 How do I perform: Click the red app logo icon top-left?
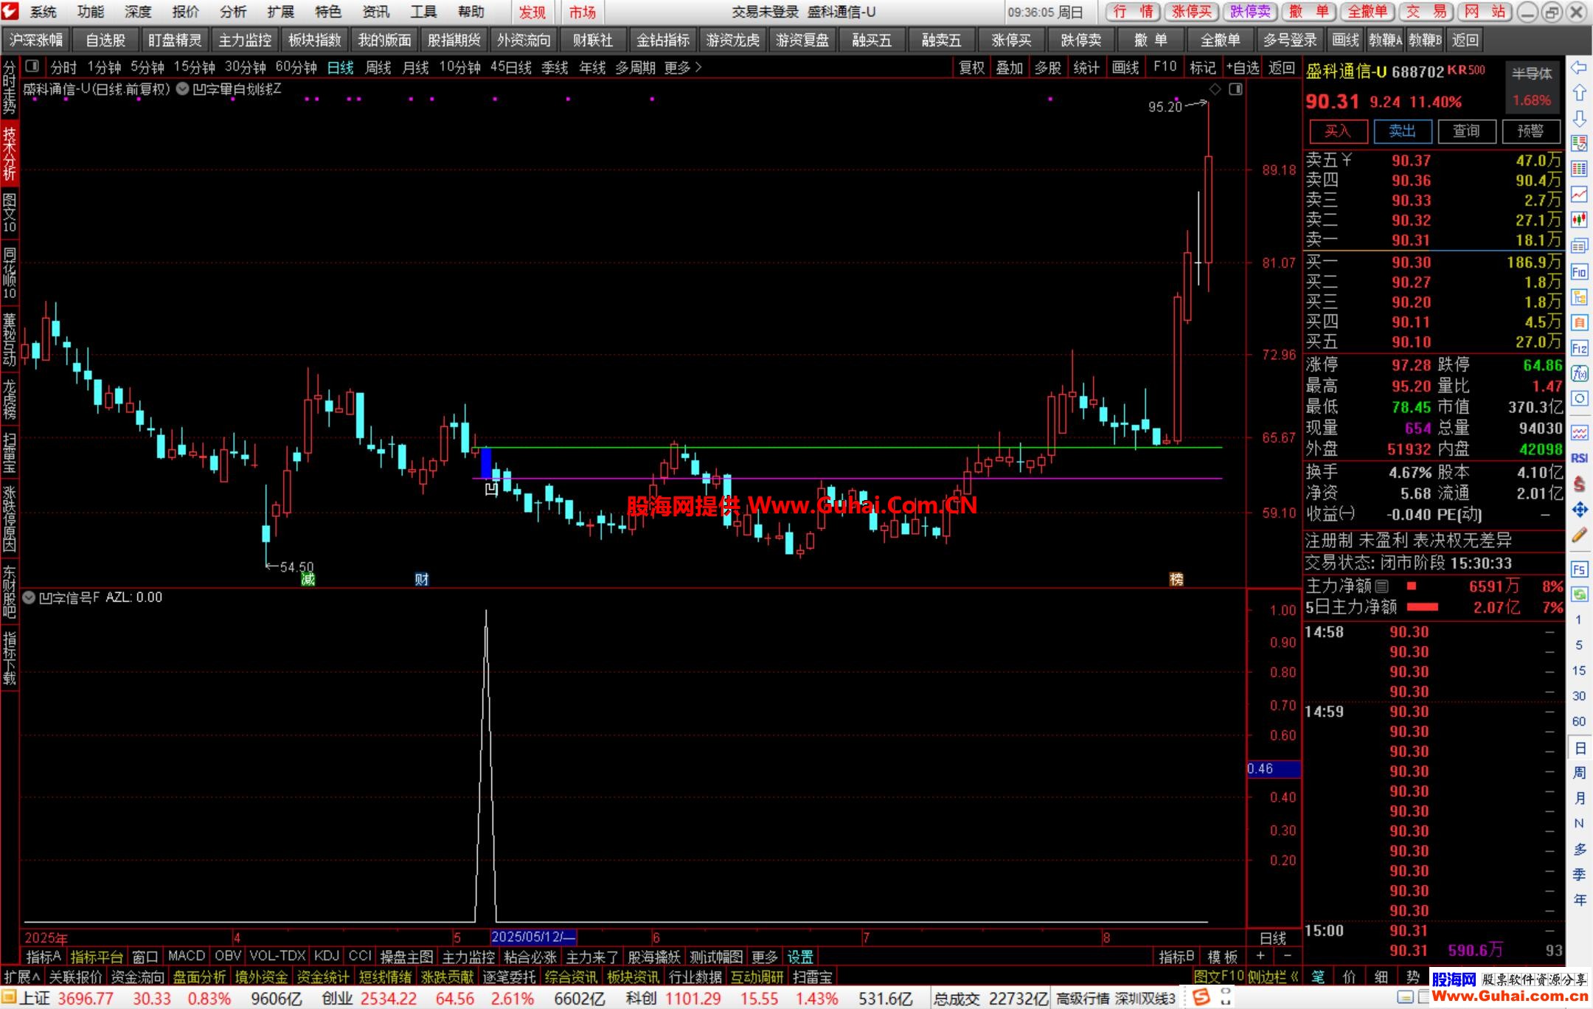10,11
